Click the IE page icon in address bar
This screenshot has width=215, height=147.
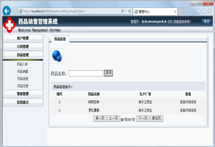click(x=21, y=11)
